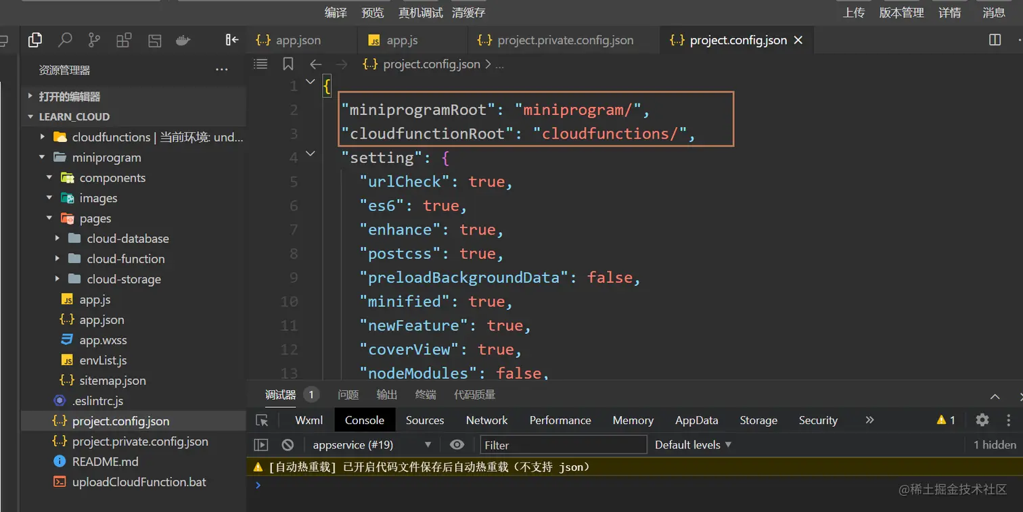Open the Extensions blocks icon
This screenshot has width=1023, height=512.
point(124,40)
